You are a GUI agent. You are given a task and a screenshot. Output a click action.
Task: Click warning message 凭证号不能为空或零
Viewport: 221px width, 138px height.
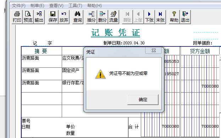(128, 73)
